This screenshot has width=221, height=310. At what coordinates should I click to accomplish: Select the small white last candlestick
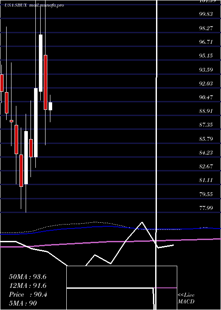[50, 106]
